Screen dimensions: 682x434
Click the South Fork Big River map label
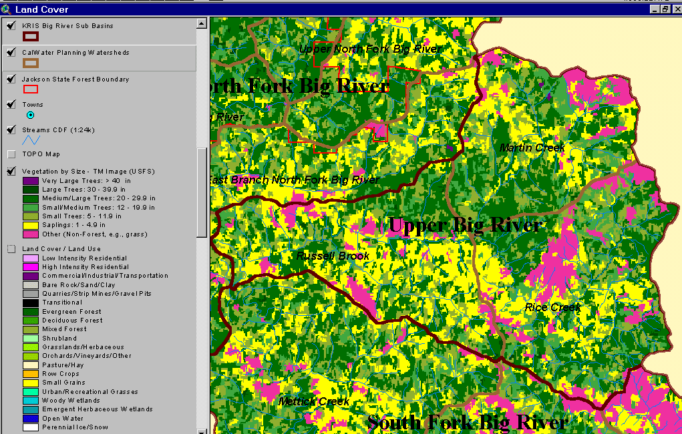[468, 423]
